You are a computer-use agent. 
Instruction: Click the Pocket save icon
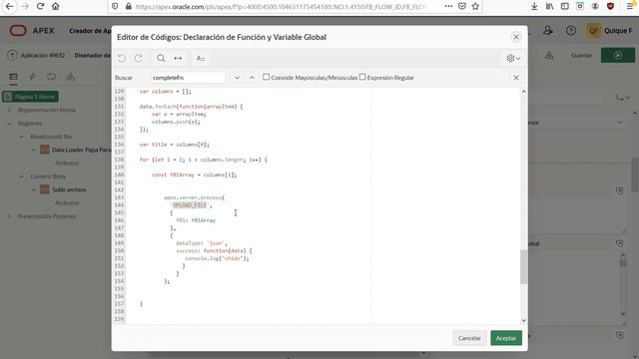tap(461, 7)
